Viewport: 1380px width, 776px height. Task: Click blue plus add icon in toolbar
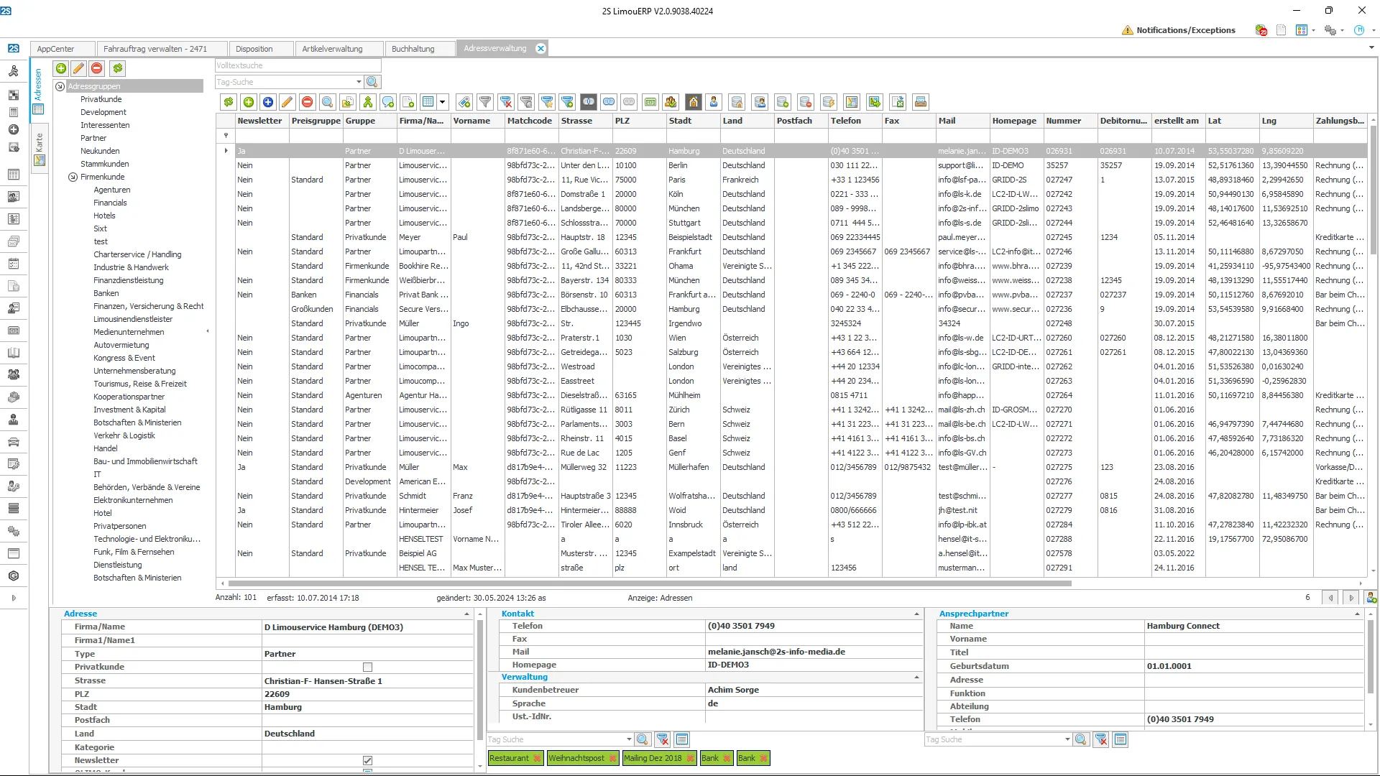[268, 102]
